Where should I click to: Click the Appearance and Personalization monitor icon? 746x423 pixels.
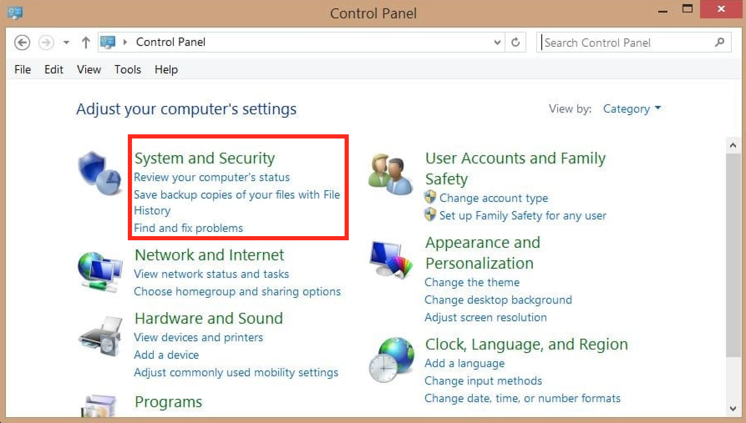(x=390, y=259)
